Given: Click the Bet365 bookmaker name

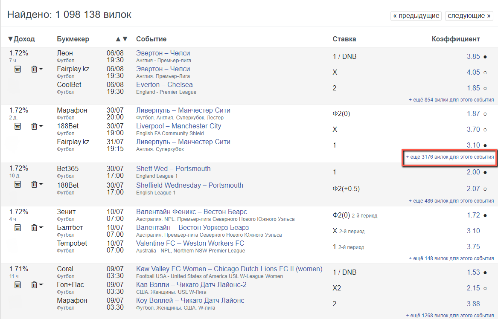Looking at the screenshot, I should click(68, 168).
